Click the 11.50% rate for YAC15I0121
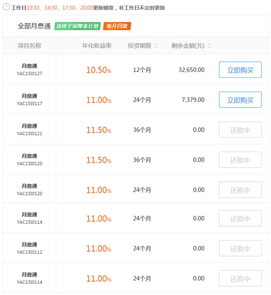The width and height of the screenshot is (271, 295). [x=98, y=130]
